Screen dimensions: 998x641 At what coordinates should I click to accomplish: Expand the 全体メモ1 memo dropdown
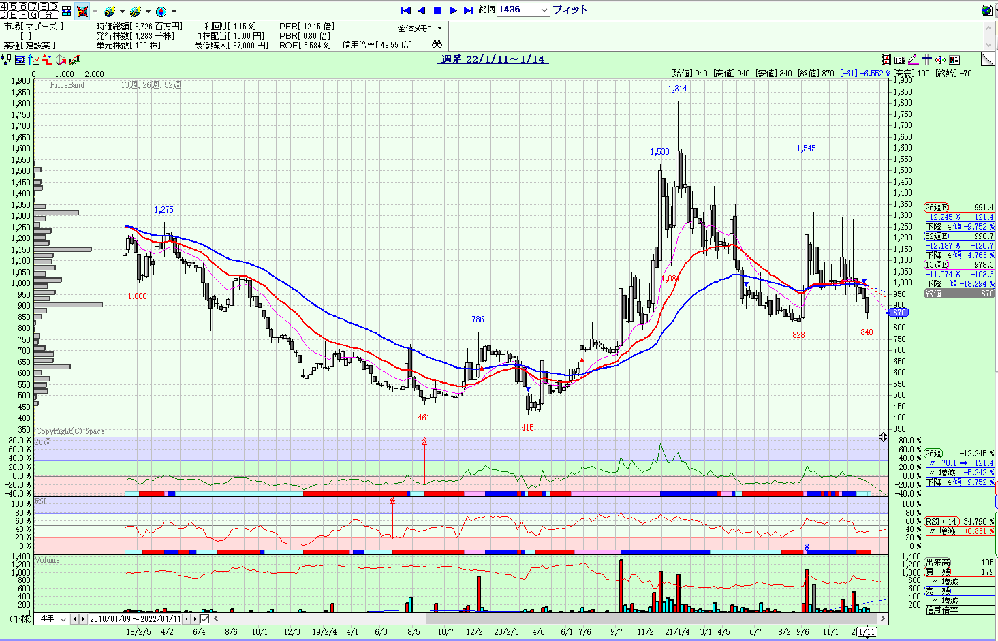click(x=420, y=29)
